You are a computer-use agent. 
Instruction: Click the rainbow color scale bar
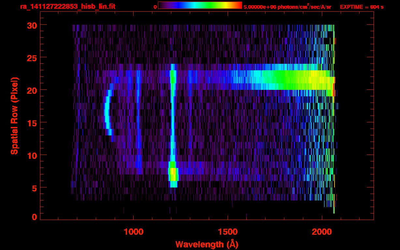coord(200,5)
